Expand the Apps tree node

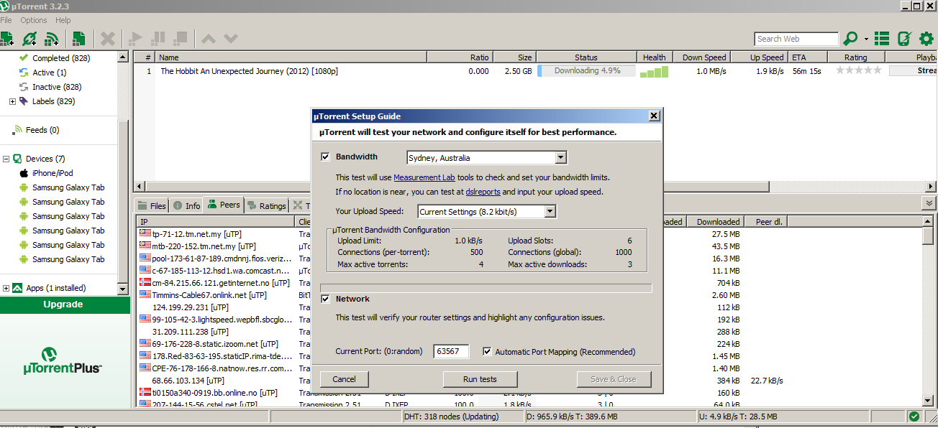point(6,288)
